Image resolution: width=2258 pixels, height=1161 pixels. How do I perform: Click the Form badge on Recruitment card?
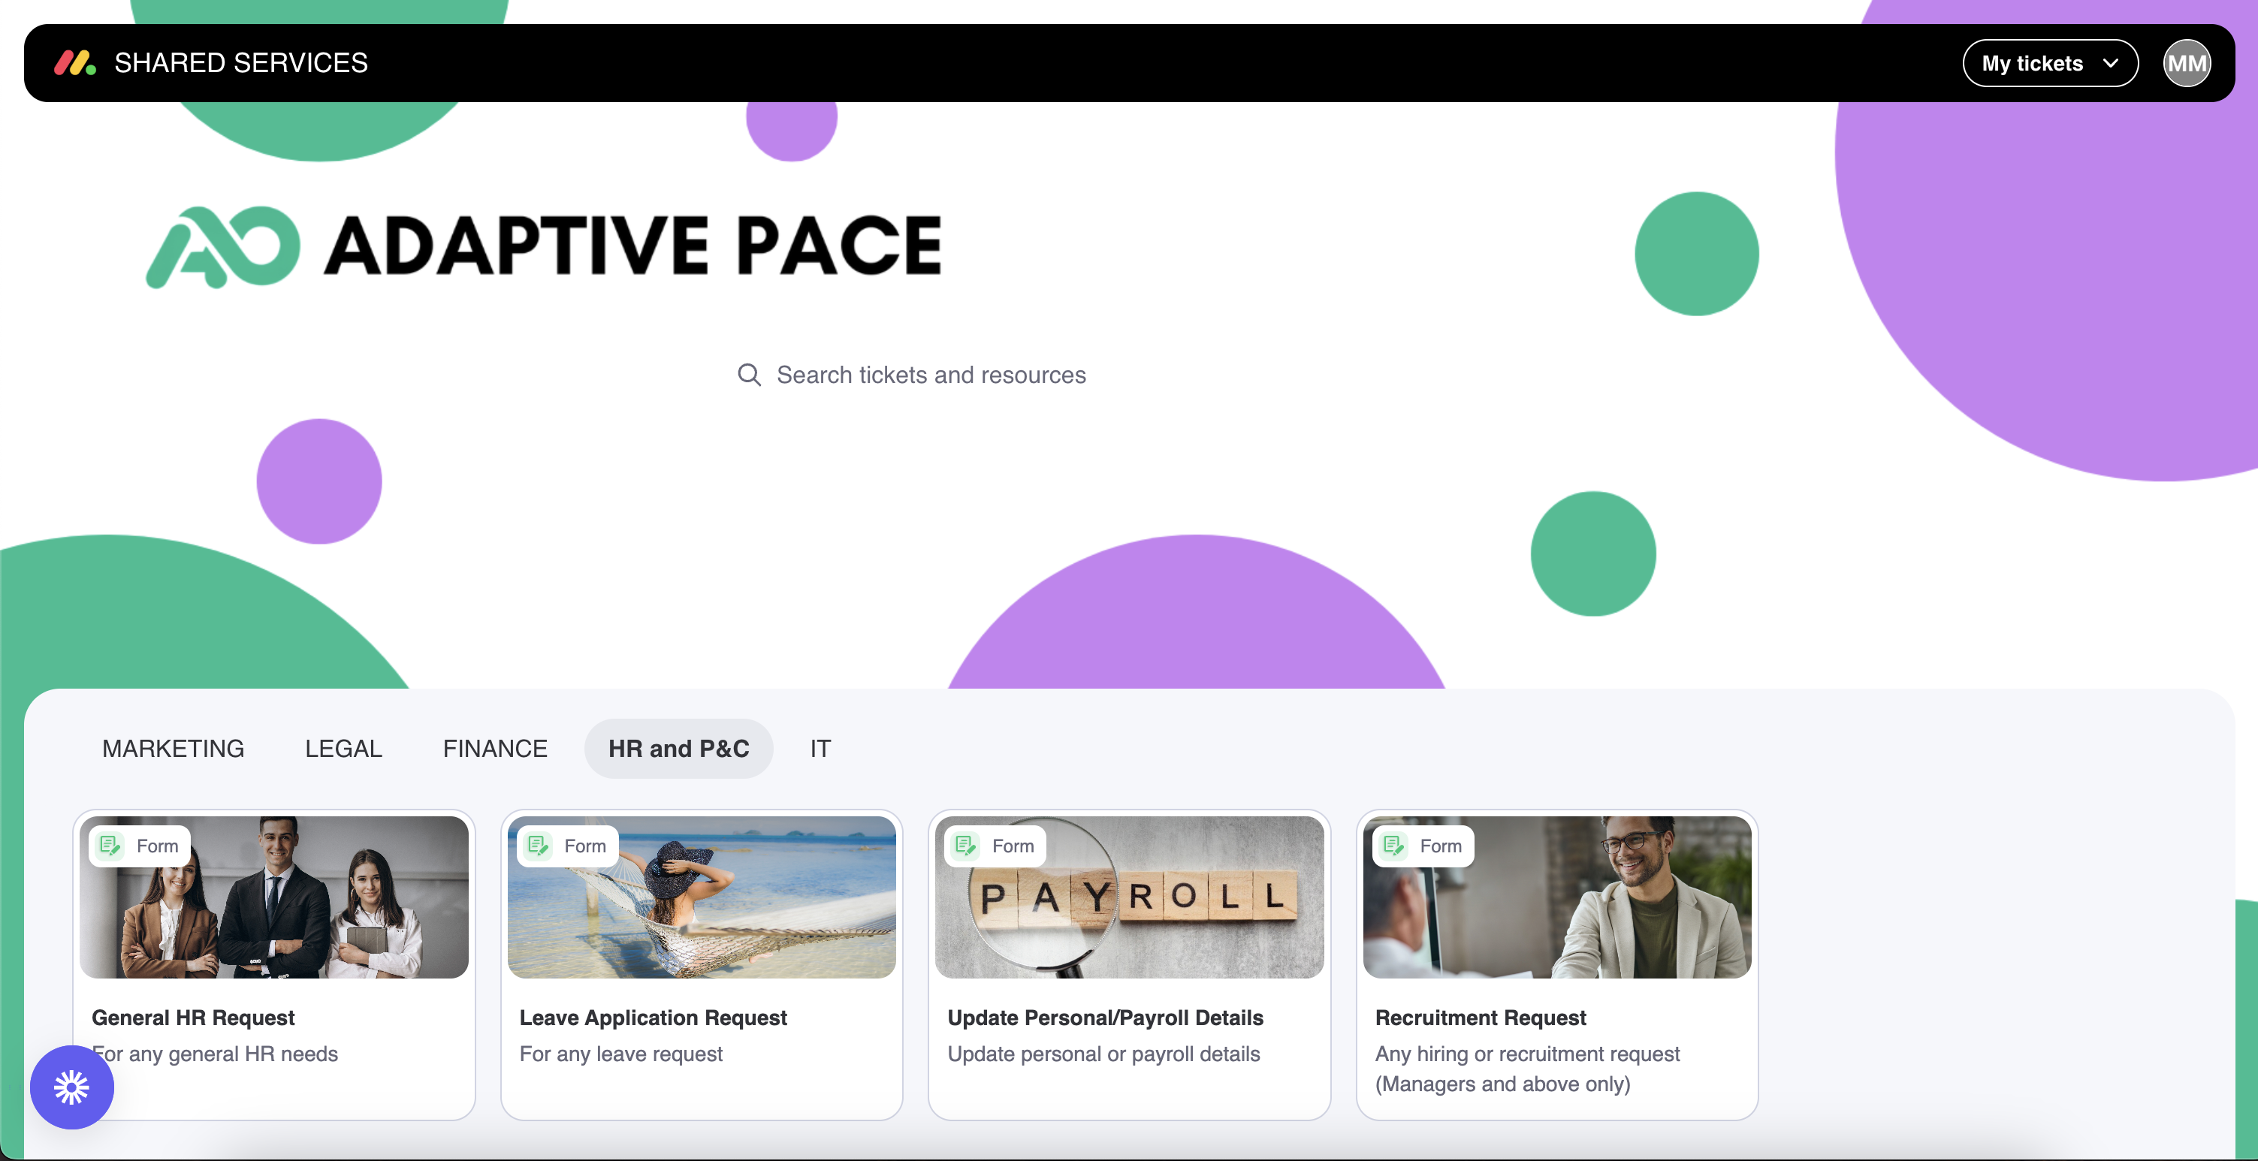[1423, 846]
